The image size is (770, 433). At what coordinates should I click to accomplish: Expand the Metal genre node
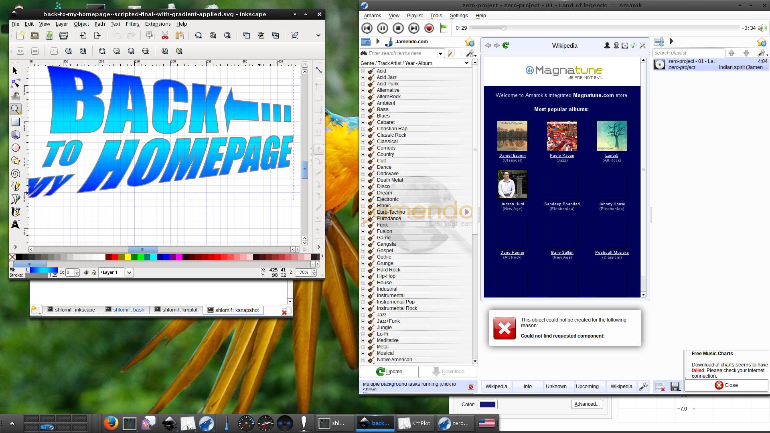point(363,347)
